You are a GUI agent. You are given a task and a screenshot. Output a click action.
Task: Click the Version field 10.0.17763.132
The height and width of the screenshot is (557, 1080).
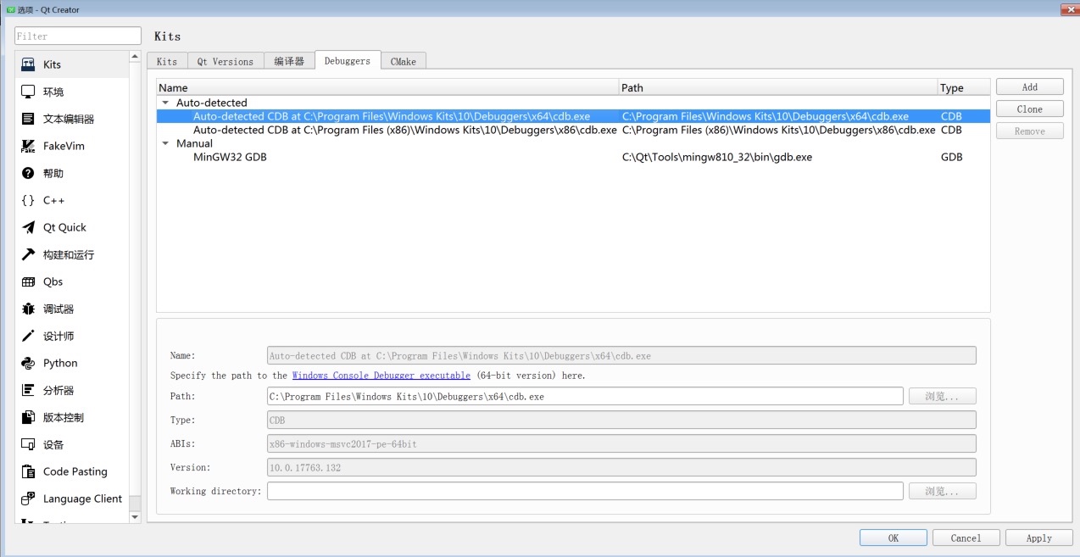tap(621, 467)
